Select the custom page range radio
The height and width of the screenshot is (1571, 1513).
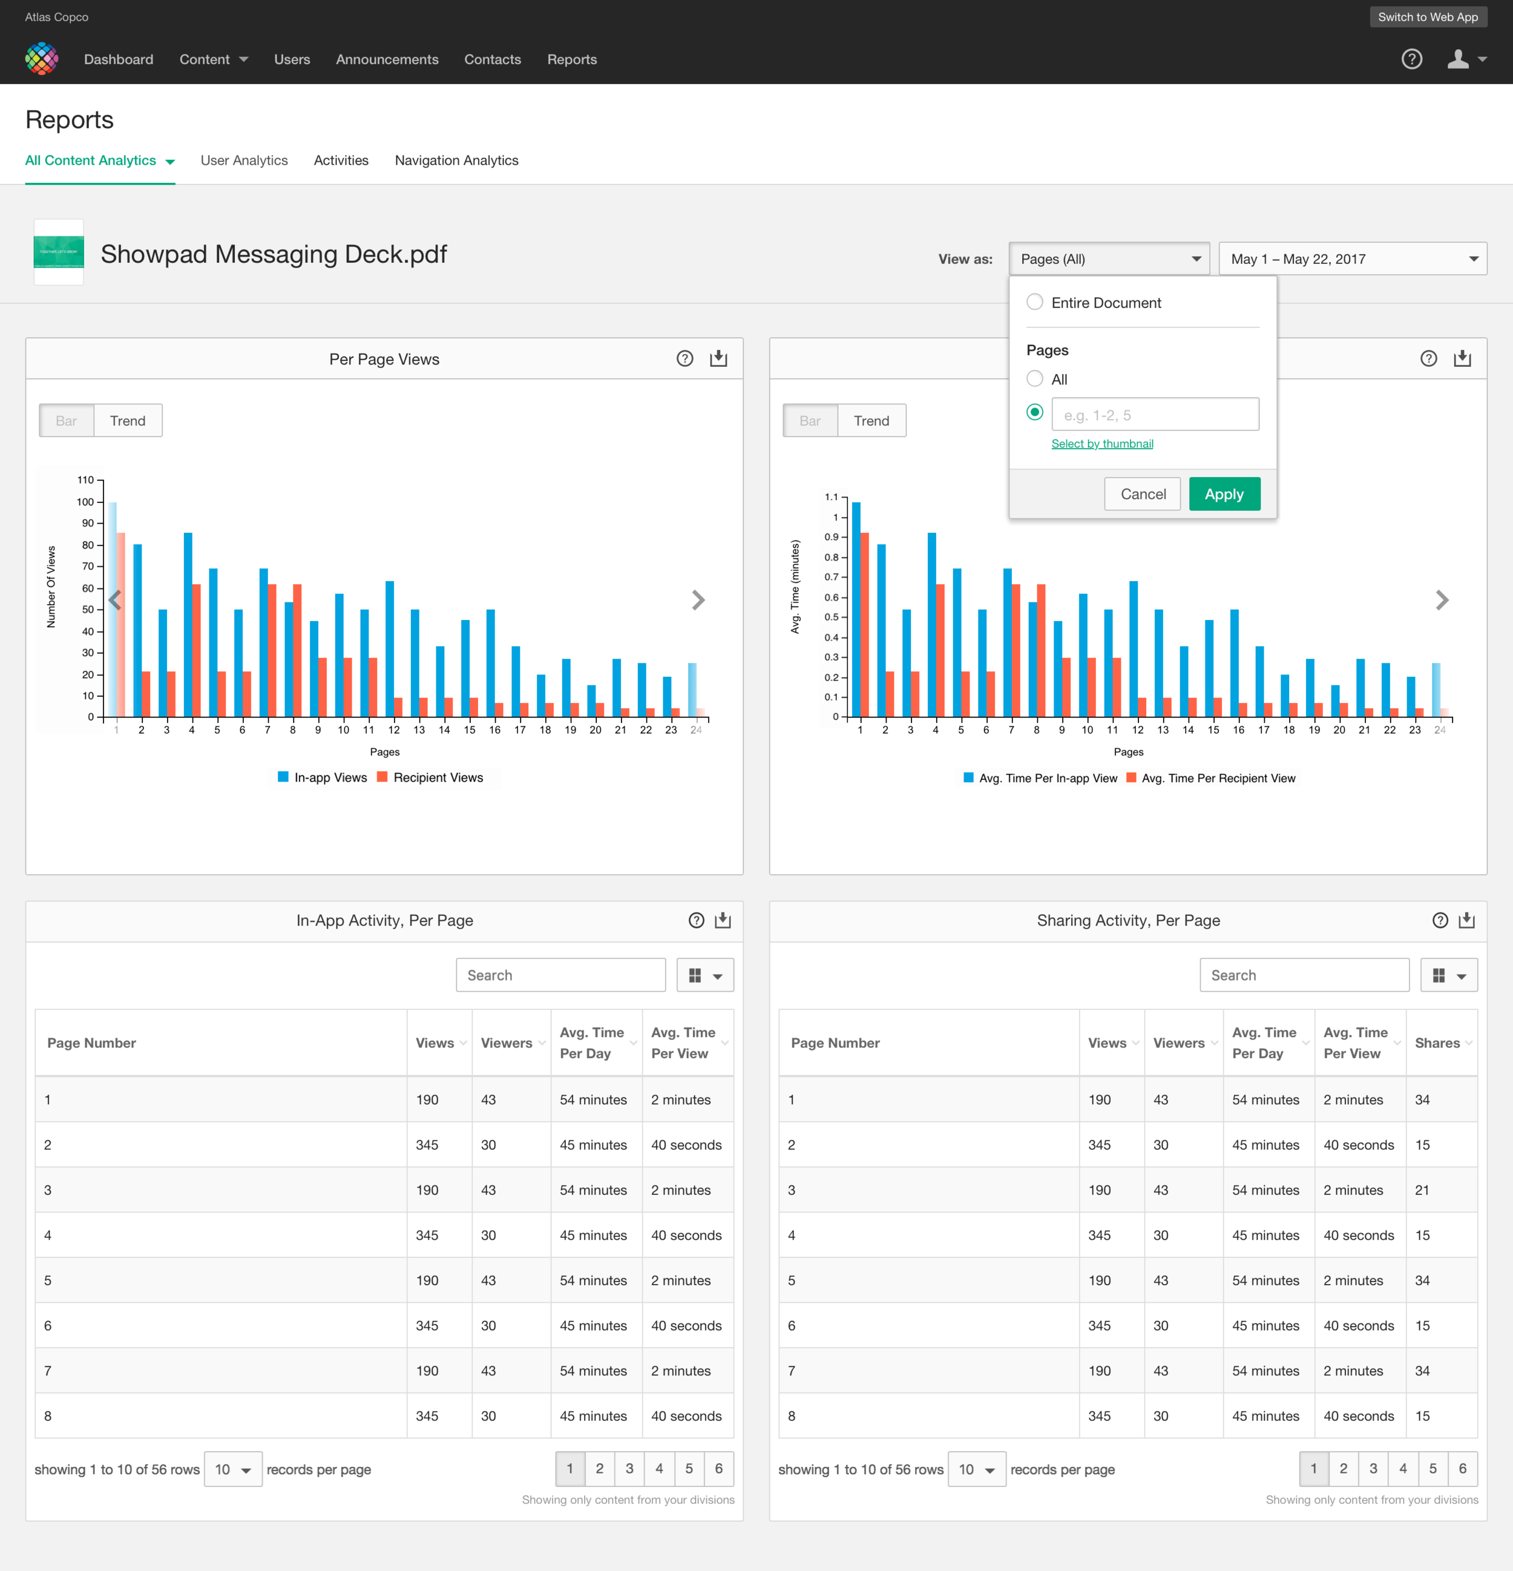point(1034,412)
